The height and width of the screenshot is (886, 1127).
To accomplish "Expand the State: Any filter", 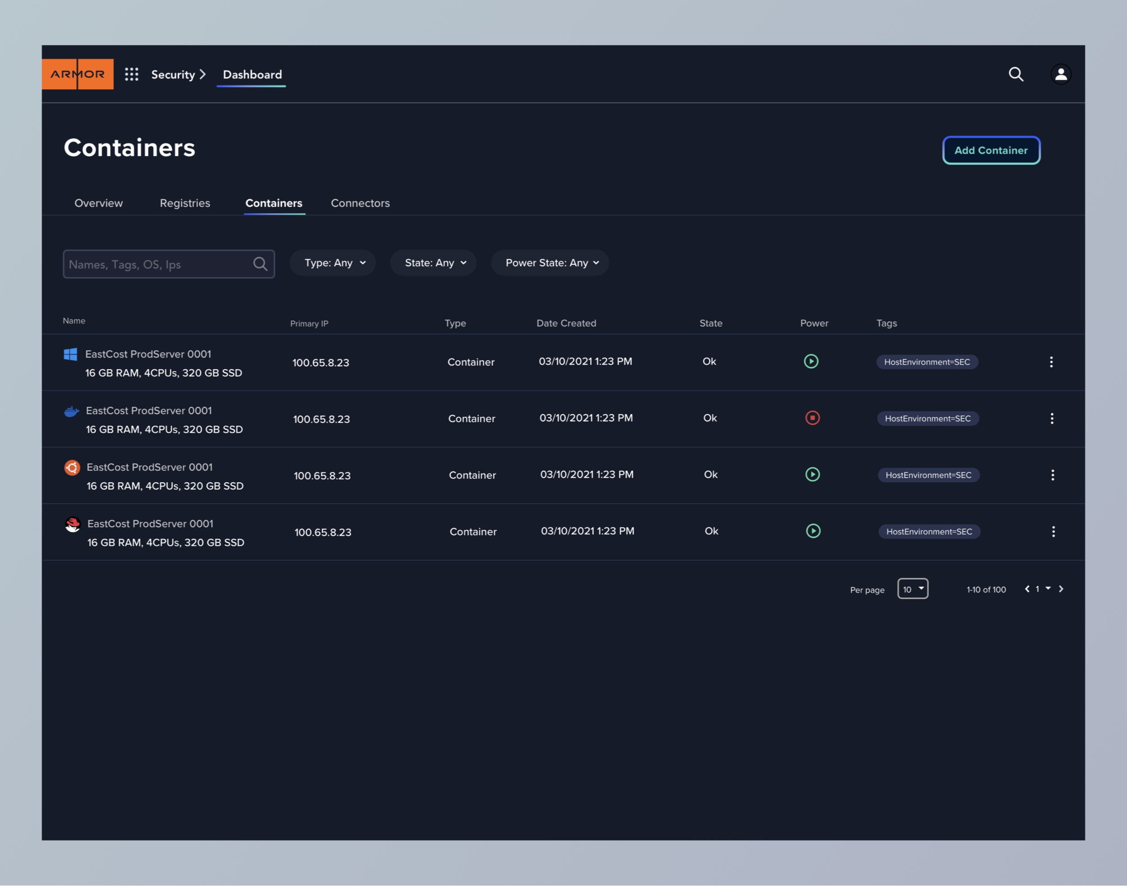I will [434, 263].
